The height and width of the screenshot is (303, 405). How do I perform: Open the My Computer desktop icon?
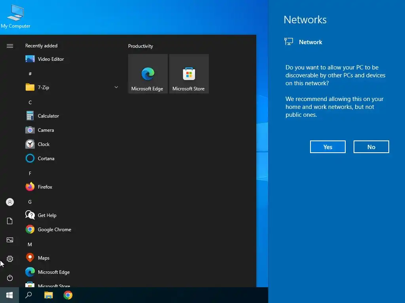pyautogui.click(x=15, y=17)
